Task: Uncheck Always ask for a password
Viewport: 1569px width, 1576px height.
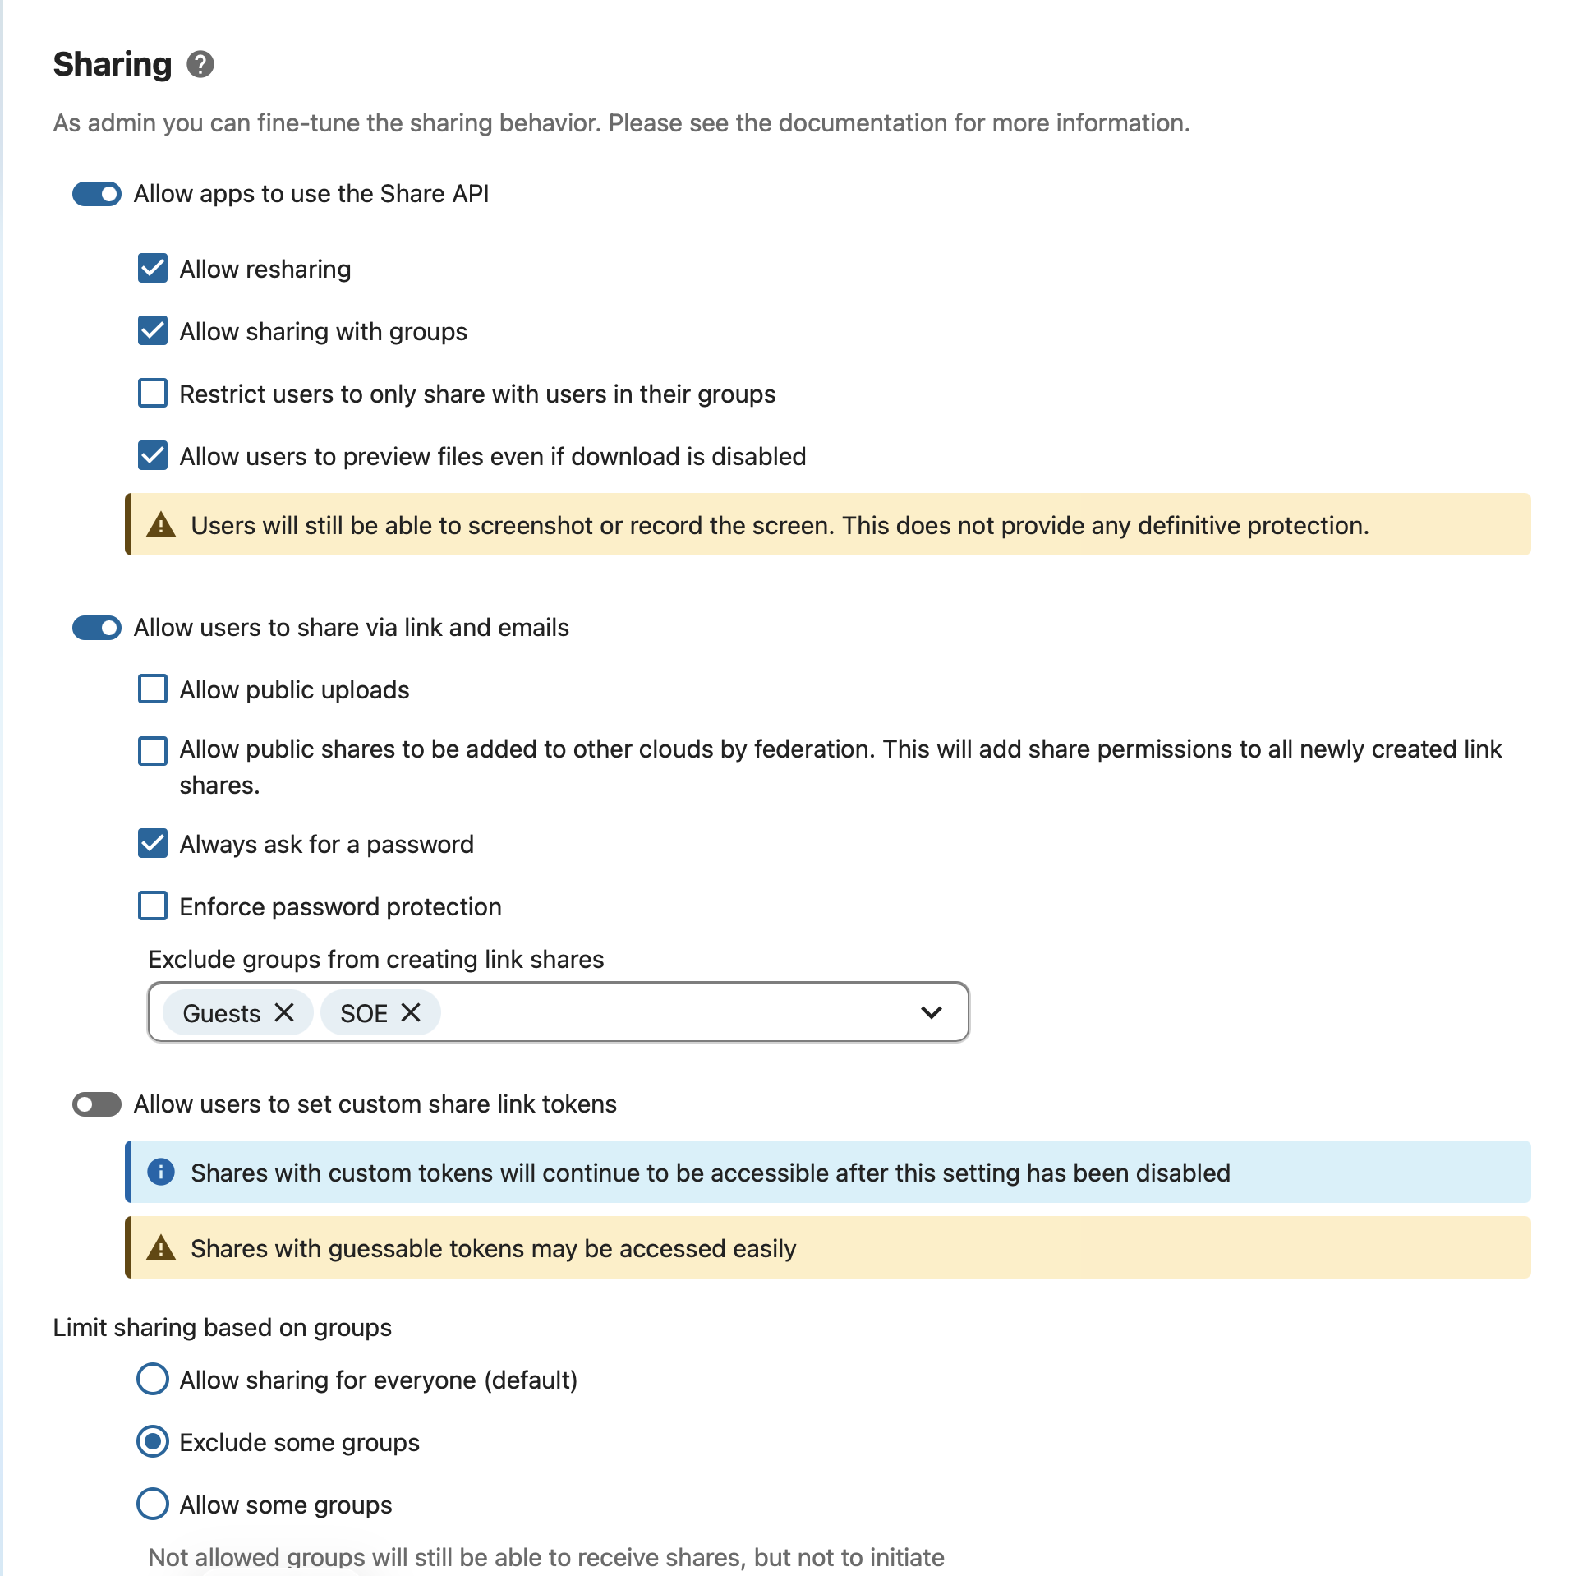Action: [153, 844]
